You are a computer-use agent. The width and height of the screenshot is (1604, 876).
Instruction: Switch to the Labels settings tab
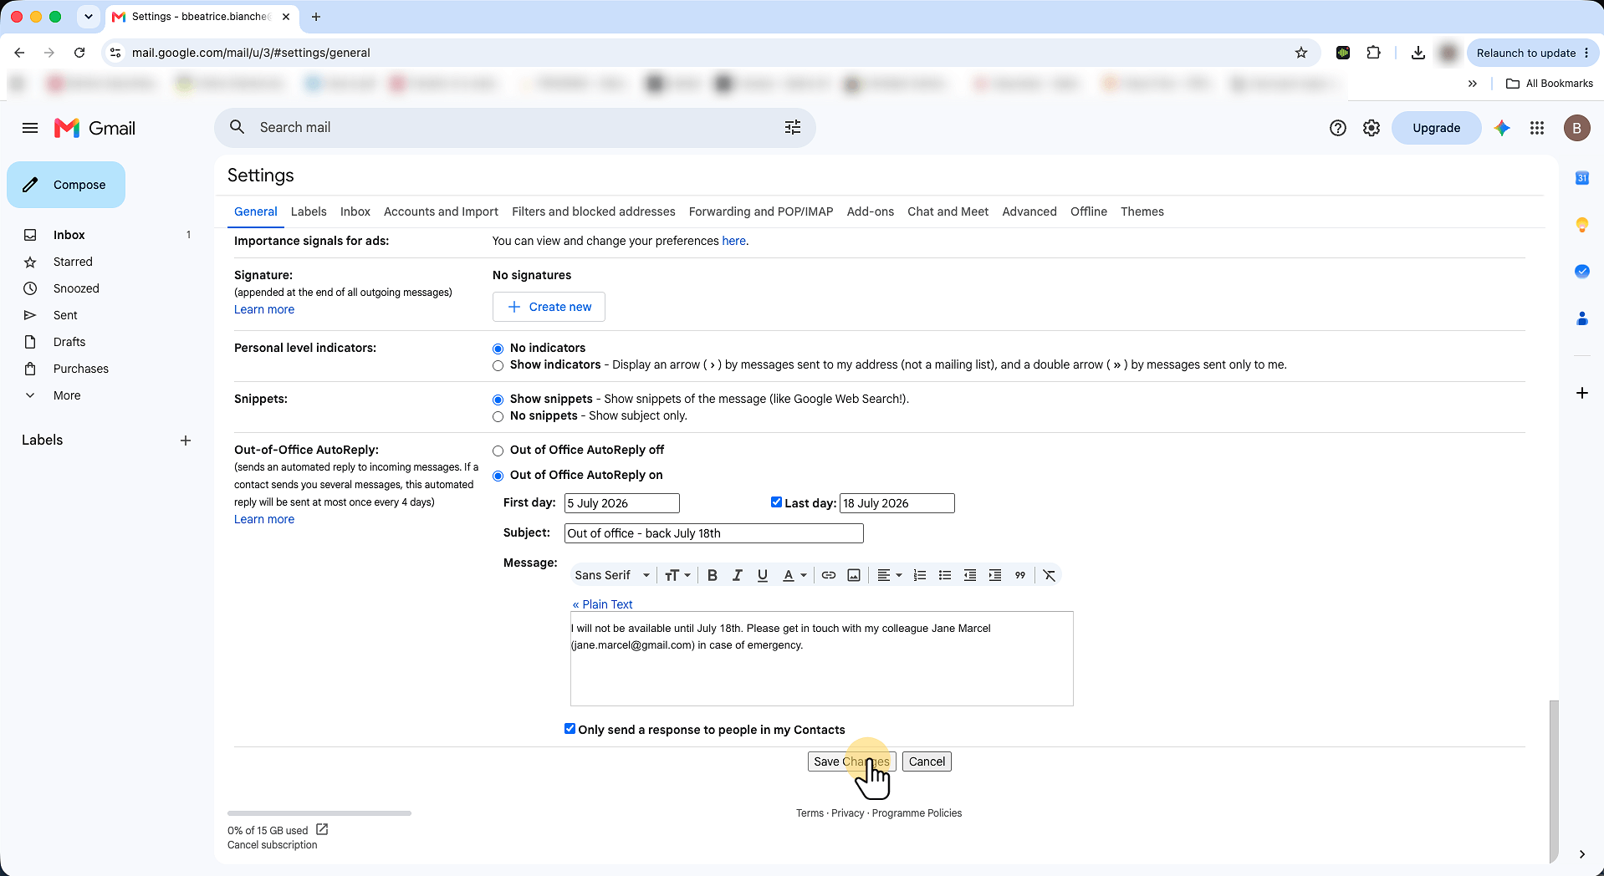pyautogui.click(x=309, y=211)
